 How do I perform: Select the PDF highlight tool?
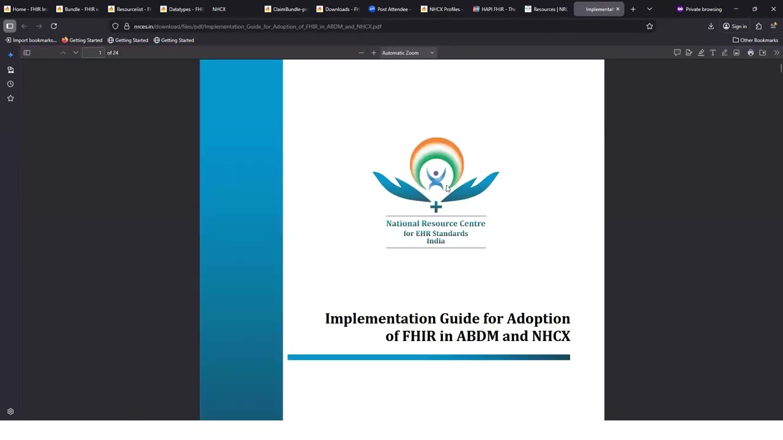tap(701, 53)
